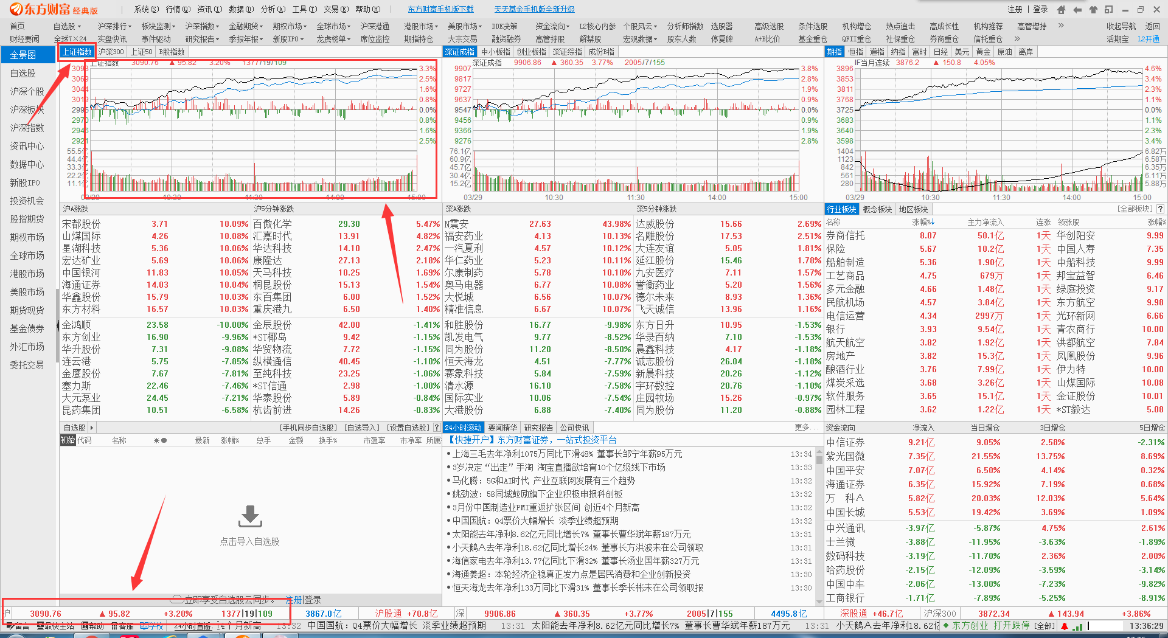Switch to the 沪深300 index tab
The height and width of the screenshot is (638, 1168).
coord(111,52)
